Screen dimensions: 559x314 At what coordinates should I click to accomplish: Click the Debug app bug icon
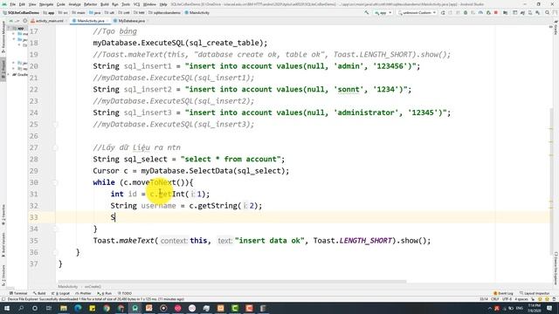[x=466, y=12]
